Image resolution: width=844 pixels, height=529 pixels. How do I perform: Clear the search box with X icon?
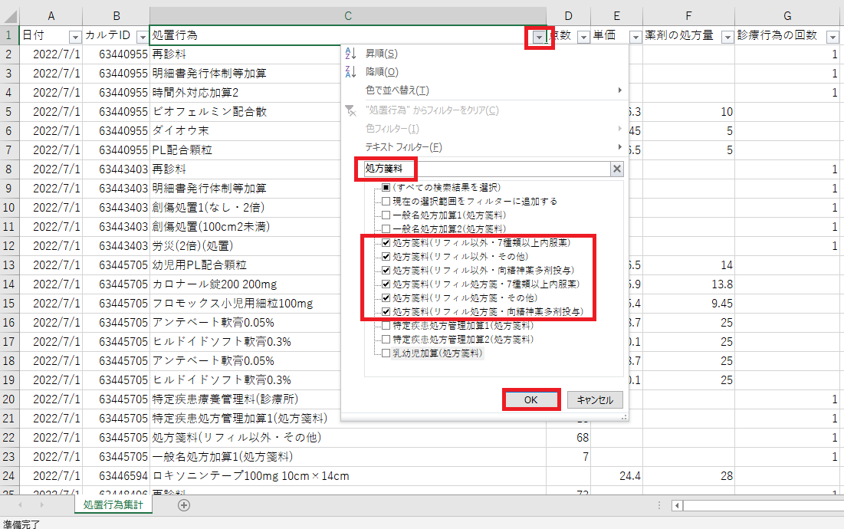click(617, 169)
